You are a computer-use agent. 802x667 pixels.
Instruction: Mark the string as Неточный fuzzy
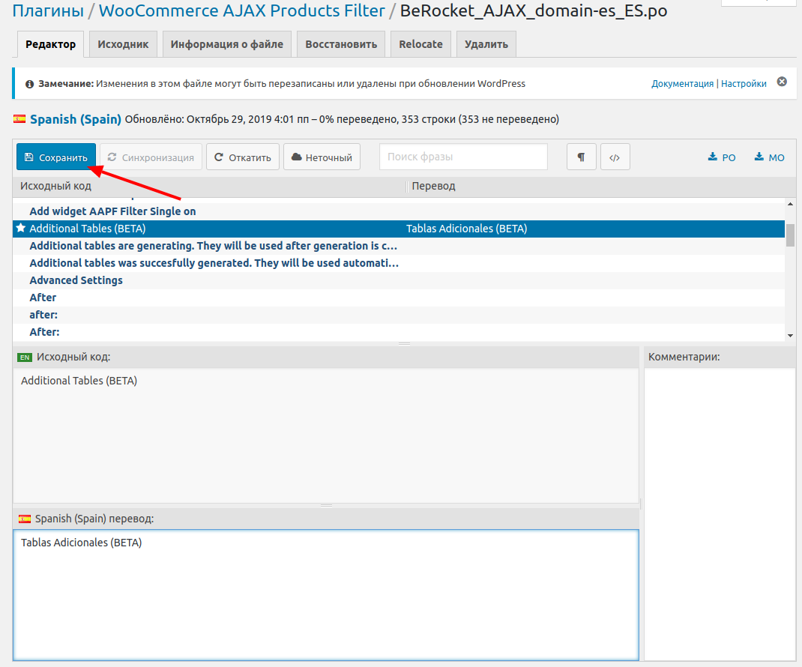[x=322, y=157]
